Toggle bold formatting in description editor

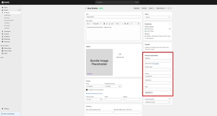[x=104, y=24]
